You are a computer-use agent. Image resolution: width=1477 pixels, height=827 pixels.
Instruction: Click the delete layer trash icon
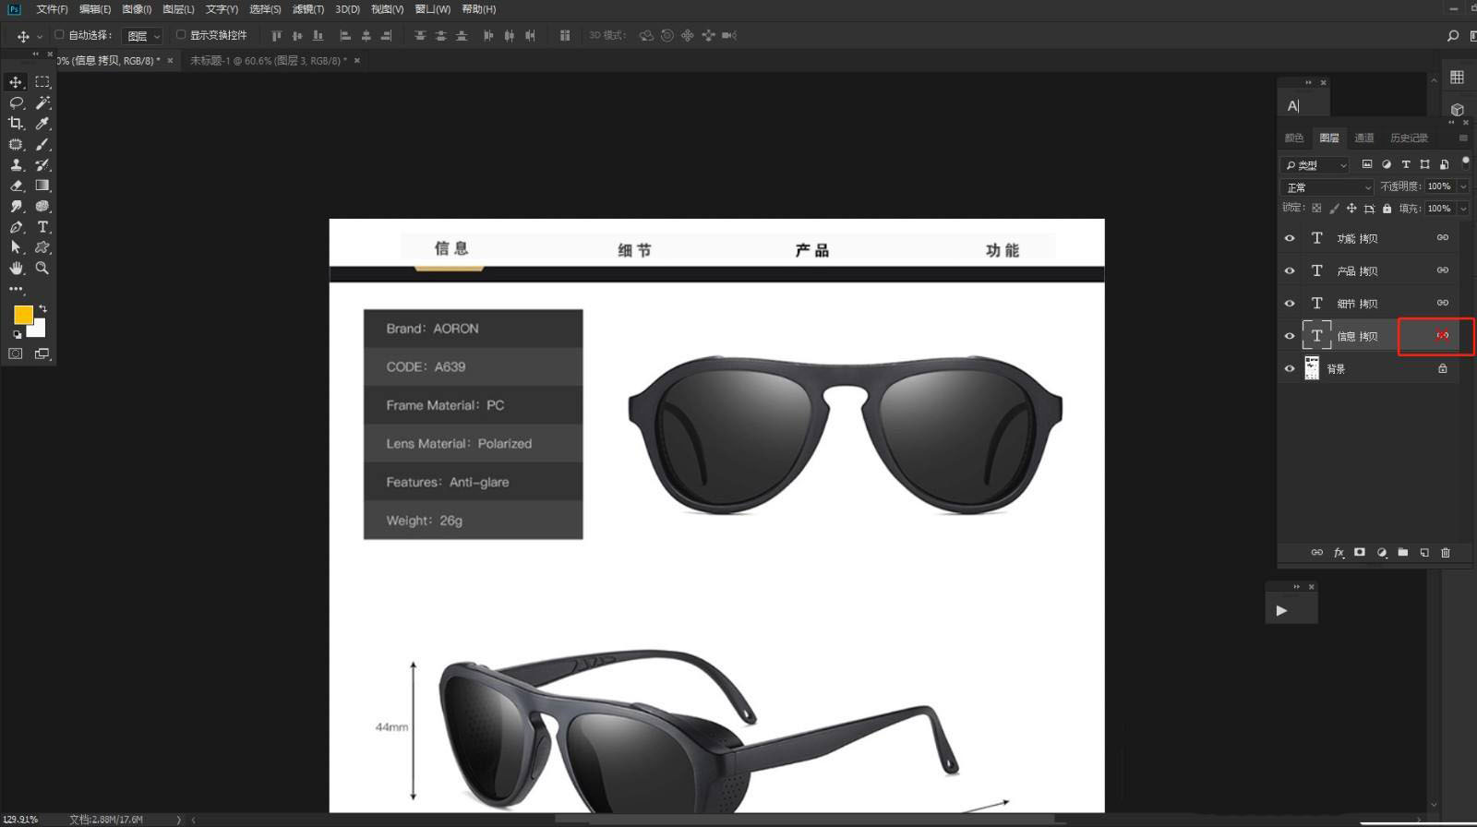click(x=1446, y=553)
